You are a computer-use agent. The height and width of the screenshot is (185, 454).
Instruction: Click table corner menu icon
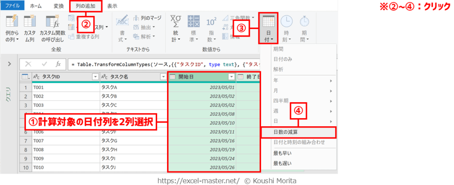(25, 76)
